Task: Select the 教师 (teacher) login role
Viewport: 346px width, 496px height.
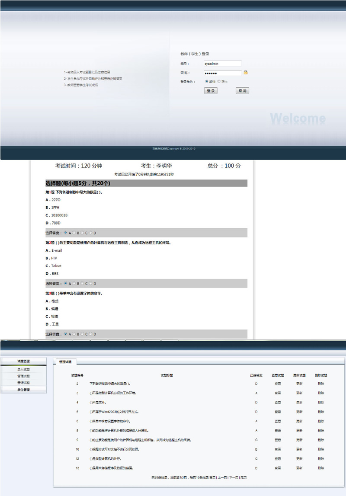Action: pos(206,81)
